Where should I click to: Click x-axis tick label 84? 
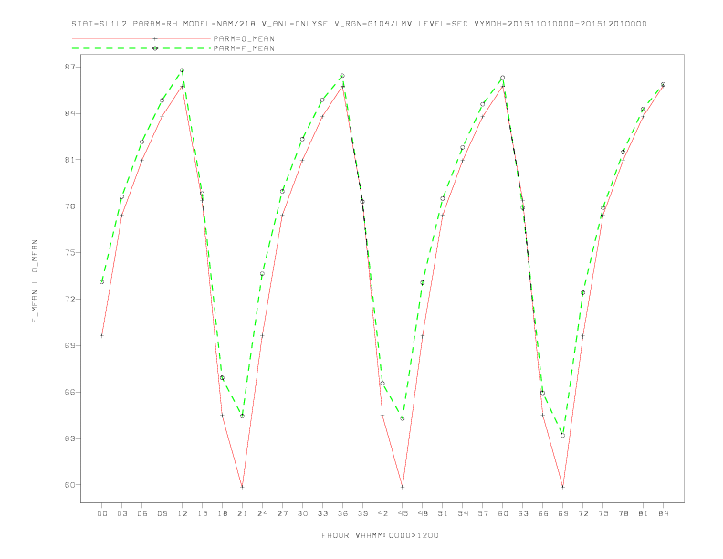664,513
